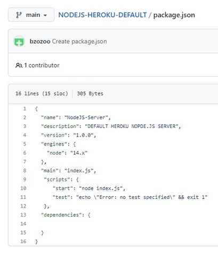Select line number 11 in code
Viewport: 218px width, 256px height.
tap(23, 197)
